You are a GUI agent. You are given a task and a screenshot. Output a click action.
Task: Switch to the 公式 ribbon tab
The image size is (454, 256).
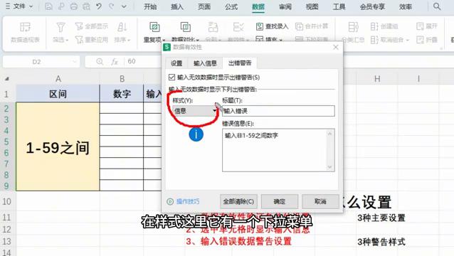pos(231,6)
